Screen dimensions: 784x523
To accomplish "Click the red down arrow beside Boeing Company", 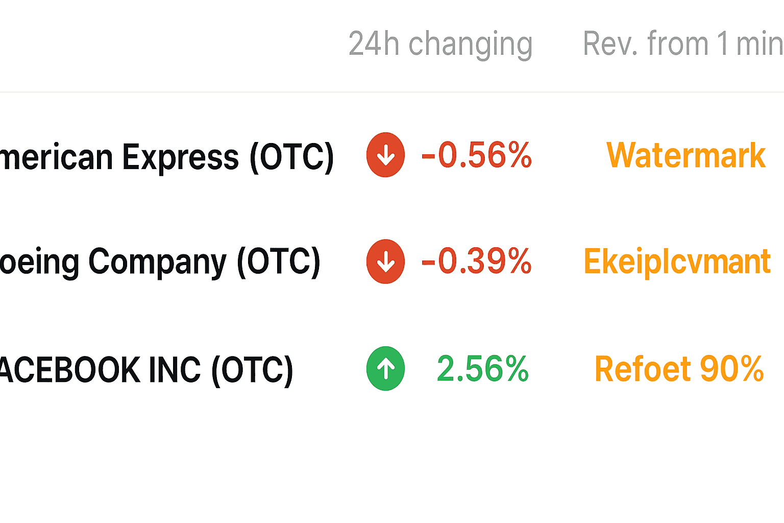I will click(x=385, y=261).
